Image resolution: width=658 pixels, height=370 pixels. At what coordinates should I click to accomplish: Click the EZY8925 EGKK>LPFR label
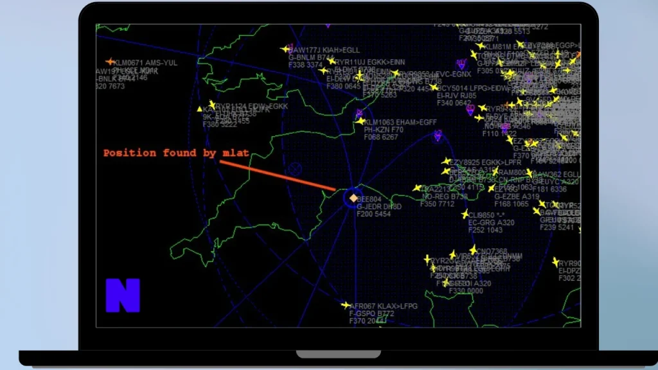pos(485,163)
